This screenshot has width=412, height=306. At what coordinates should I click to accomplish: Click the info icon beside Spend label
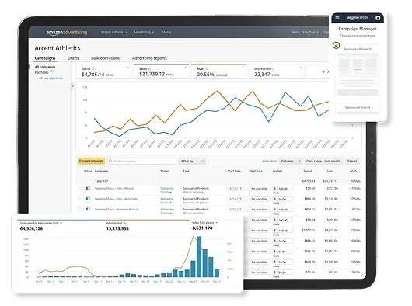pyautogui.click(x=93, y=69)
